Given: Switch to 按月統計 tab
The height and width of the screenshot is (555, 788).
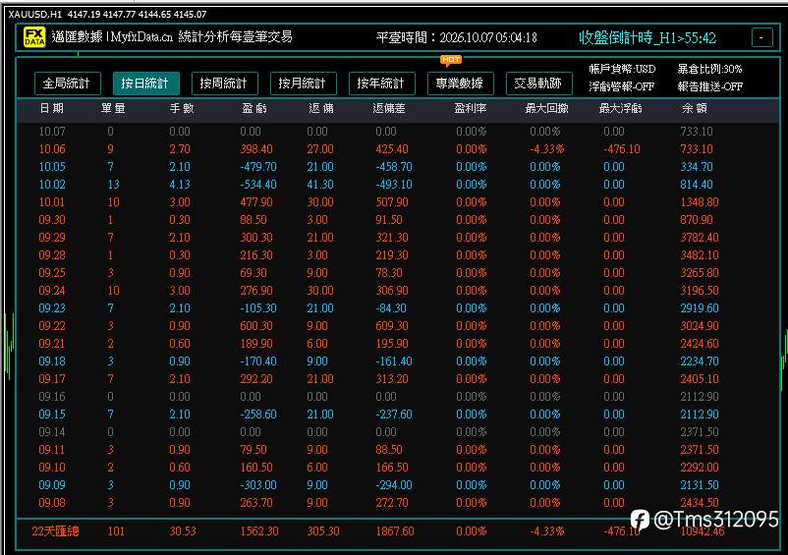Looking at the screenshot, I should tap(303, 83).
